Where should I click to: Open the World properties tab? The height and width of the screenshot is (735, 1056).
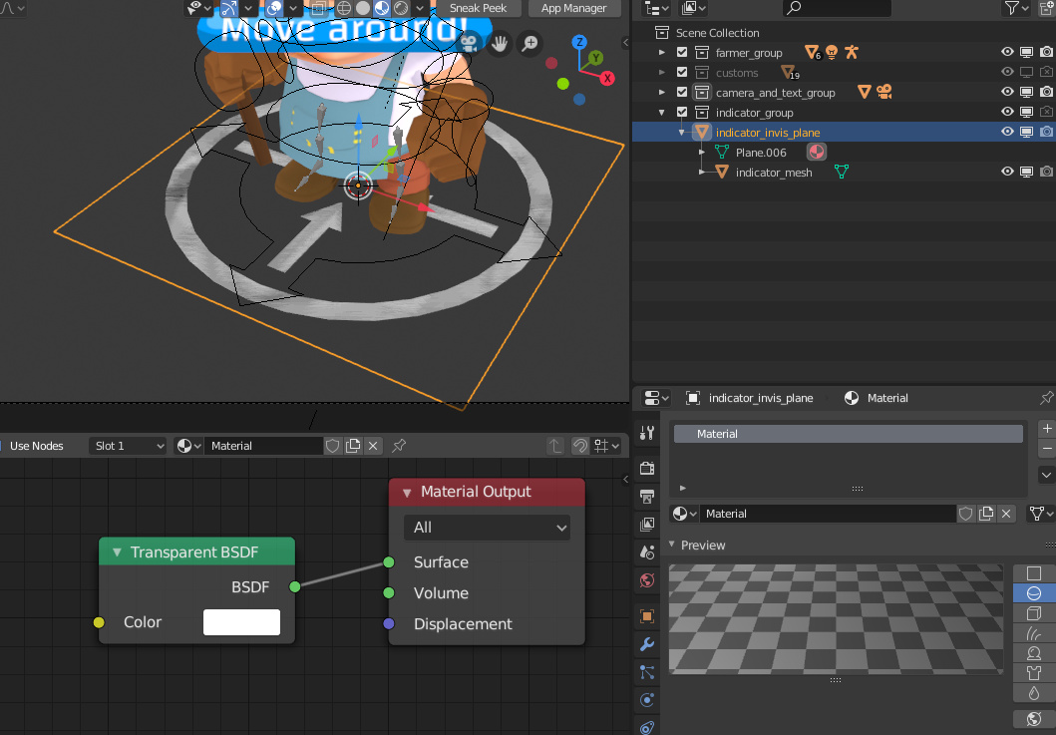[647, 580]
